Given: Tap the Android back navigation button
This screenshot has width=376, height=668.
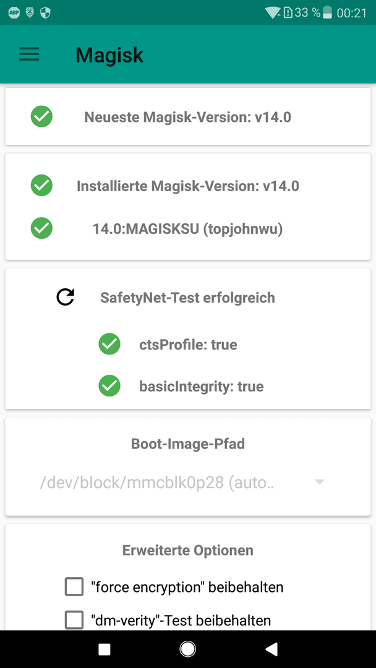Looking at the screenshot, I should tap(271, 649).
